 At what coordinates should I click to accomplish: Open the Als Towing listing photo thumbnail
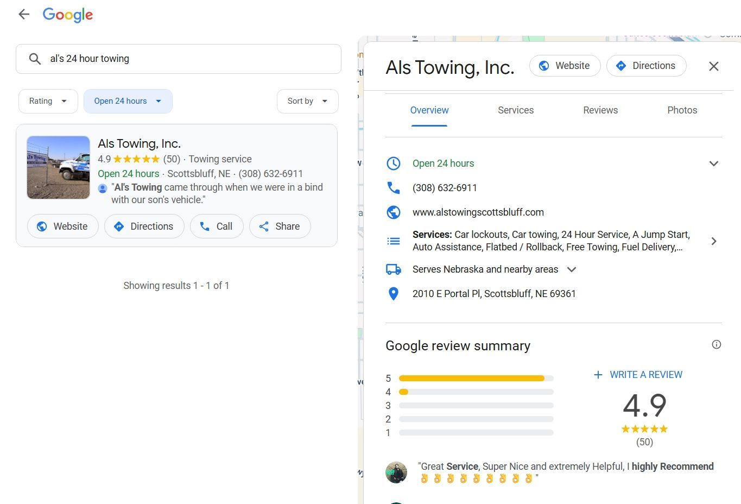pos(59,167)
